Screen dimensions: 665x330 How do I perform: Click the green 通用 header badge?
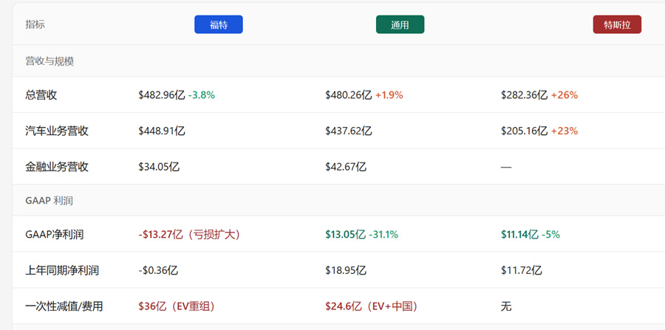coord(400,24)
